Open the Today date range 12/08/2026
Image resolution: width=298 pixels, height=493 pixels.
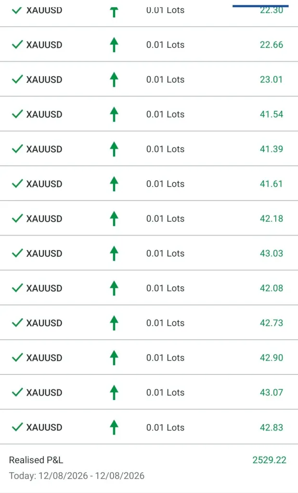77,476
